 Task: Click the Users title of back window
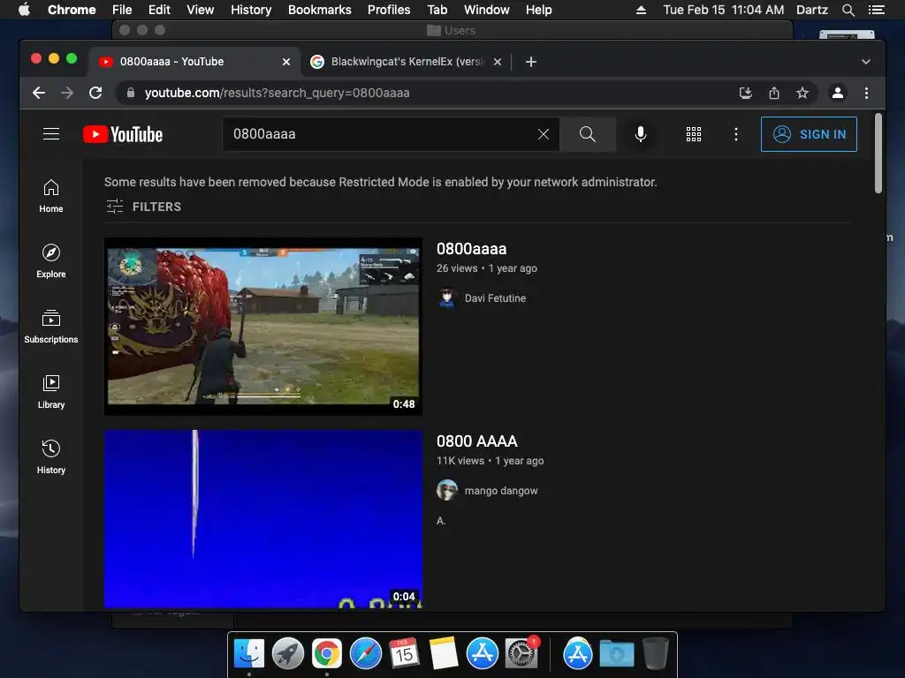tap(460, 31)
